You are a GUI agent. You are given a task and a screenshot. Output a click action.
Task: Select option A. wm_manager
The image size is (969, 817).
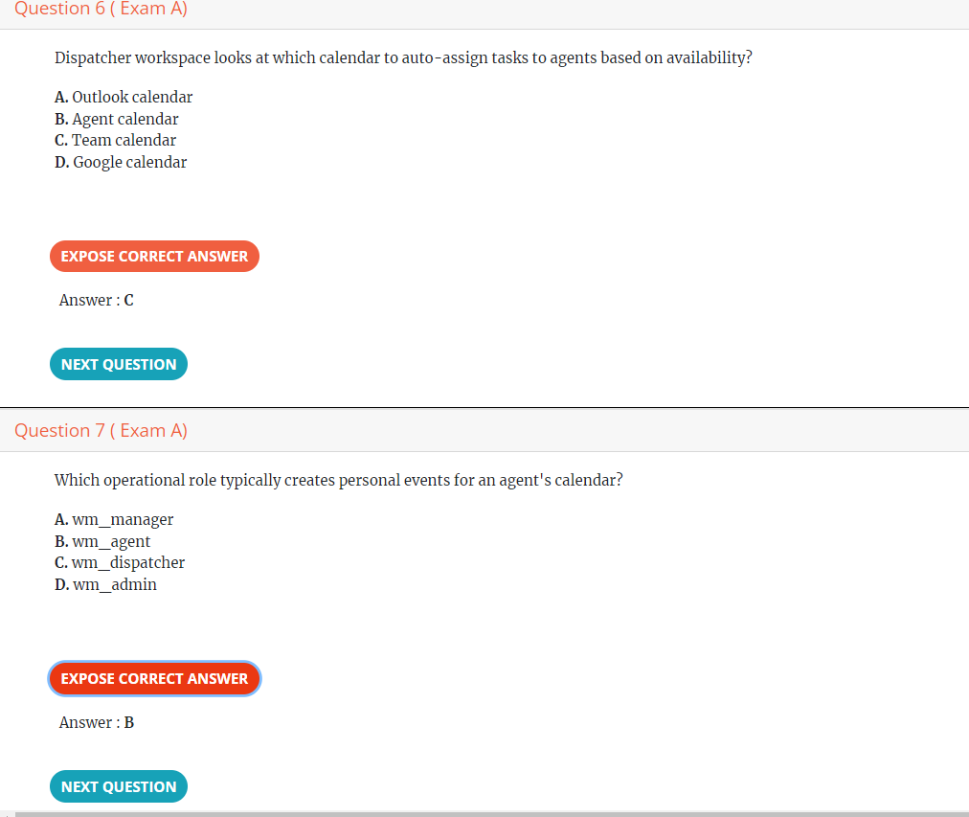114,520
